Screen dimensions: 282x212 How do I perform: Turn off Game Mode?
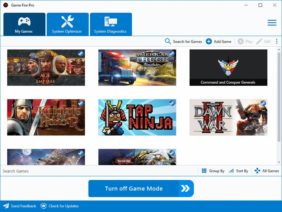(x=141, y=188)
